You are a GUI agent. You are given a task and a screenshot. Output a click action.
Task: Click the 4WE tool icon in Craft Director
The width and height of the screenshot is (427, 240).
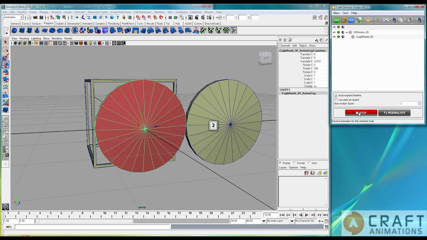click(337, 20)
